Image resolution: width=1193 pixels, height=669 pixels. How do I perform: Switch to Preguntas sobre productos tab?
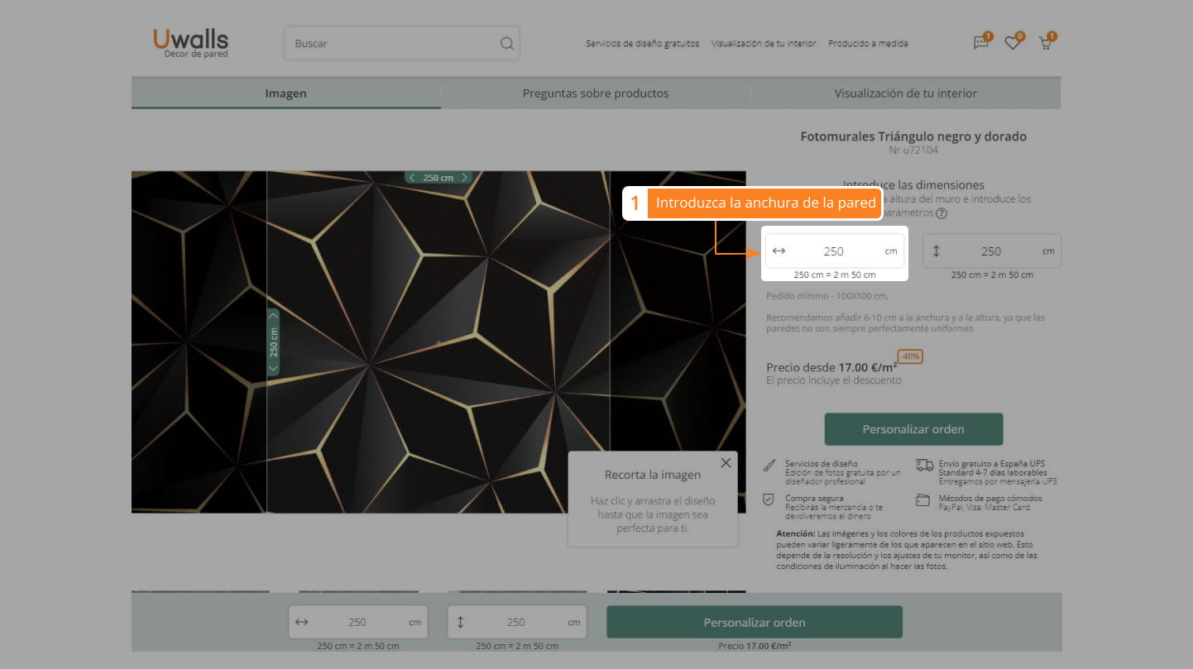(x=595, y=93)
